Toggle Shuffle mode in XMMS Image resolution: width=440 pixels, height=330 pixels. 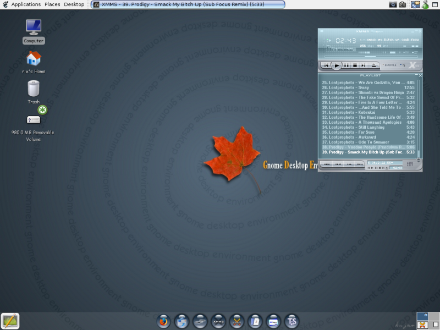(390, 65)
